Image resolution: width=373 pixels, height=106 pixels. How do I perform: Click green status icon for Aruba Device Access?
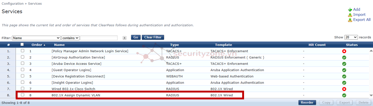point(344,64)
